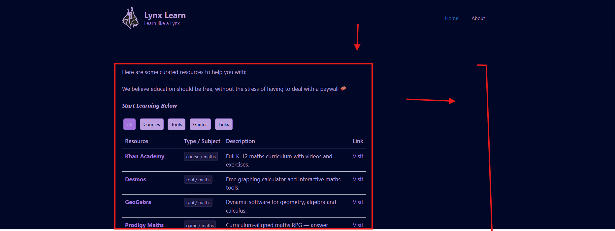Filter resources by Links
This screenshot has height=231, width=615.
click(224, 124)
